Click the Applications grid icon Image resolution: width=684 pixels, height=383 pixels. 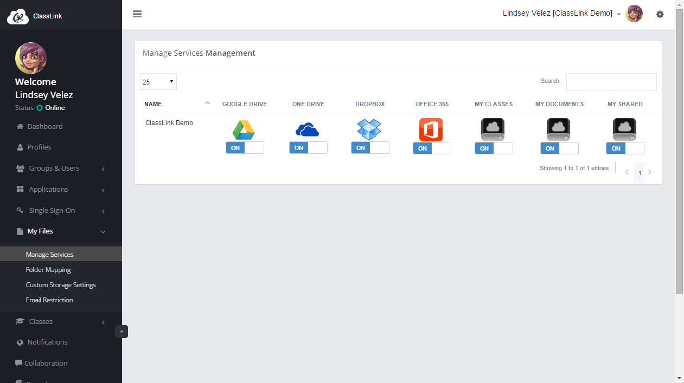click(20, 189)
